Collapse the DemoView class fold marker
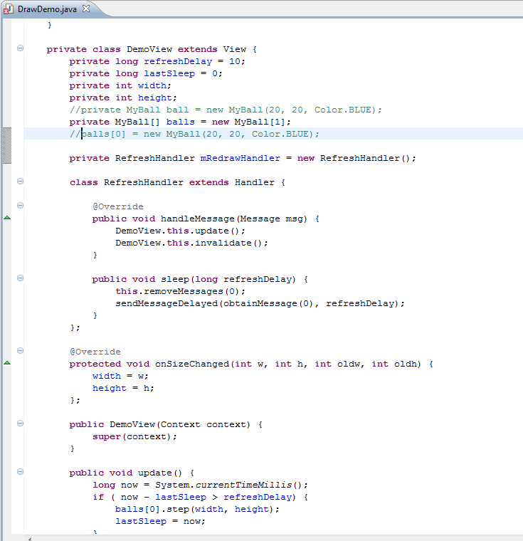This screenshot has width=523, height=541. point(21,48)
